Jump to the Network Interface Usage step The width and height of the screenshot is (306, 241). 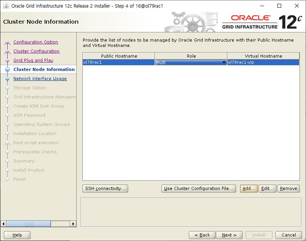[x=40, y=79]
